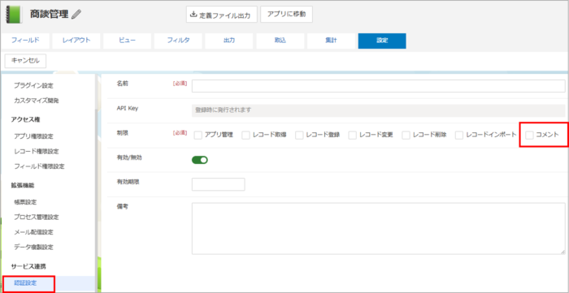
Task: Open the フィールド tab
Action: tap(25, 41)
